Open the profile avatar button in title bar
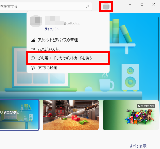This screenshot has width=160, height=149. [x=106, y=6]
